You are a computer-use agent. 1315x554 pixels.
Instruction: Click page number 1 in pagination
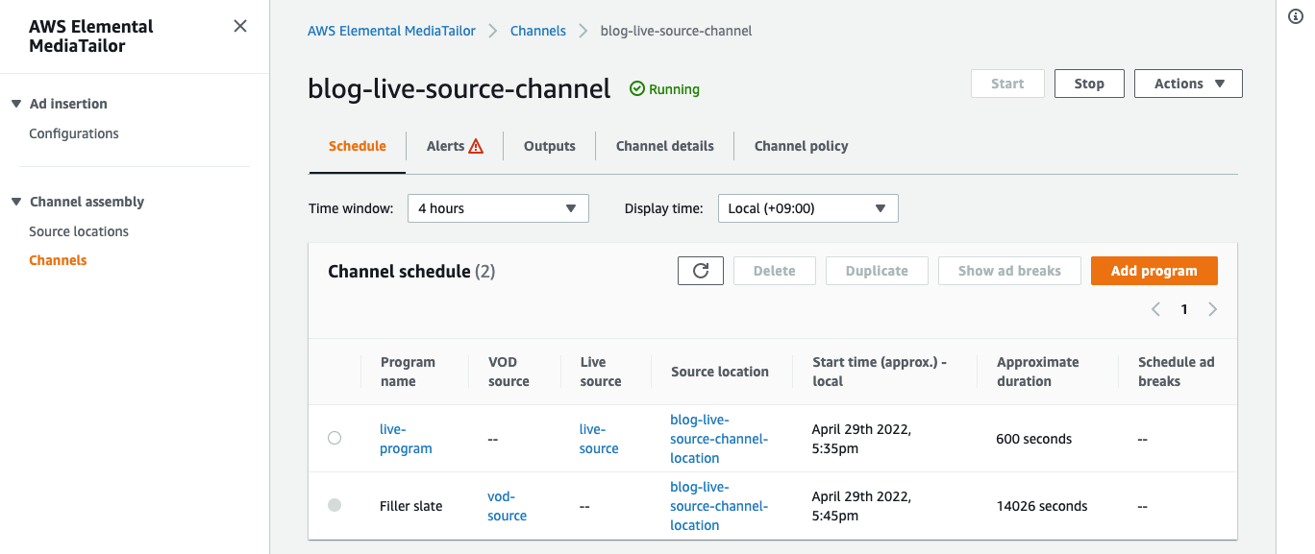(x=1184, y=309)
